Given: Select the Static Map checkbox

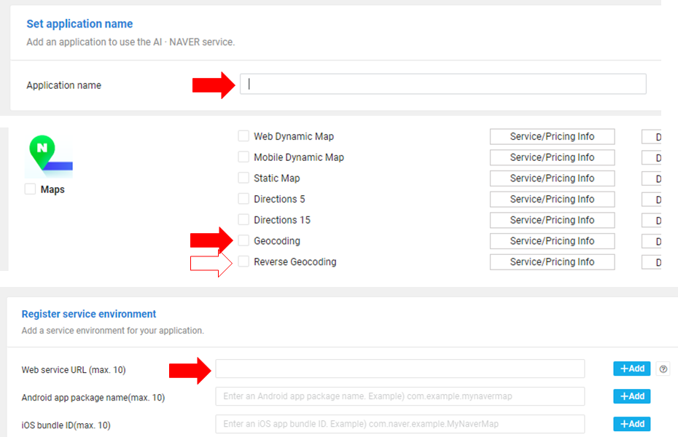Looking at the screenshot, I should 243,178.
